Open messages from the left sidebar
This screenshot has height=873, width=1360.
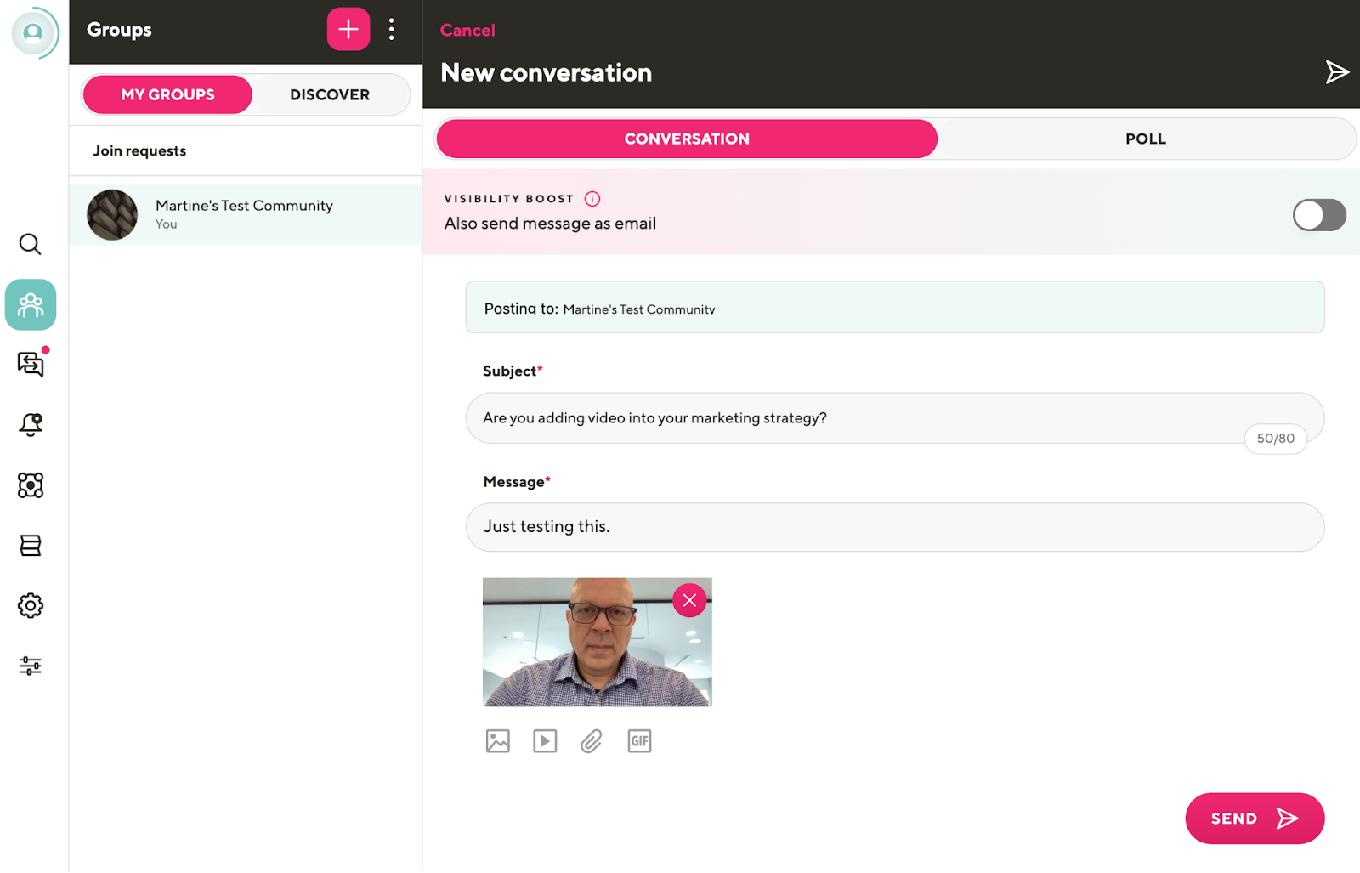[30, 365]
